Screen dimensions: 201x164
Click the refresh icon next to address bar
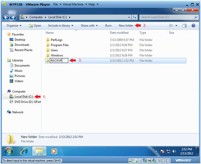[x=134, y=17]
